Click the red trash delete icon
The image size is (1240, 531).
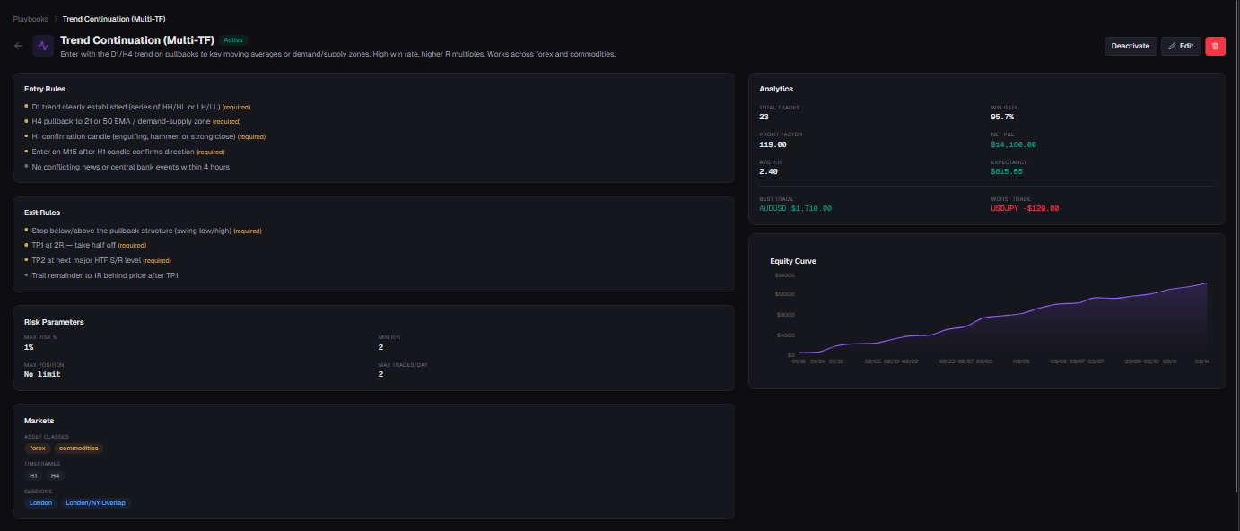point(1215,46)
